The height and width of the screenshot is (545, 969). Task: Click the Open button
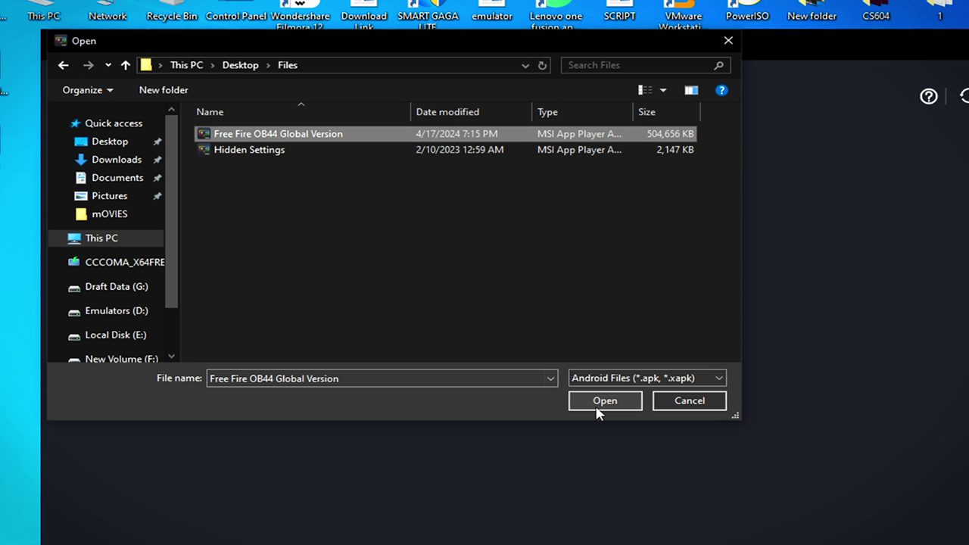pyautogui.click(x=605, y=401)
